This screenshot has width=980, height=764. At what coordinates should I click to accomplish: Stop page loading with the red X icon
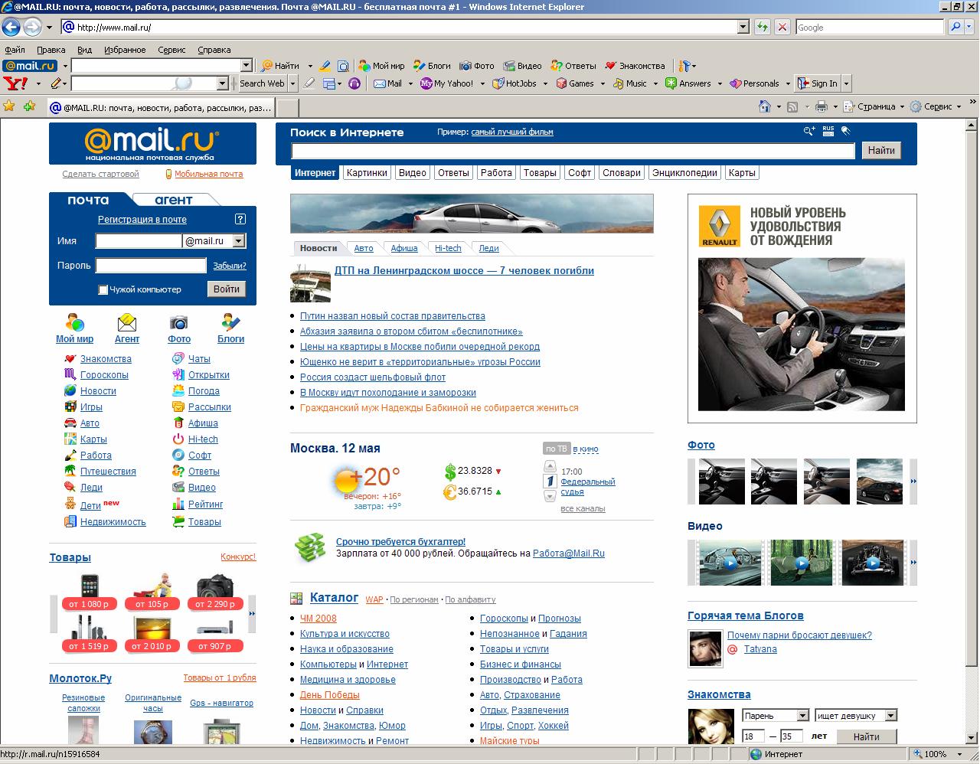click(782, 28)
